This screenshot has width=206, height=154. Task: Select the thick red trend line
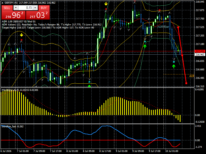click(x=182, y=55)
